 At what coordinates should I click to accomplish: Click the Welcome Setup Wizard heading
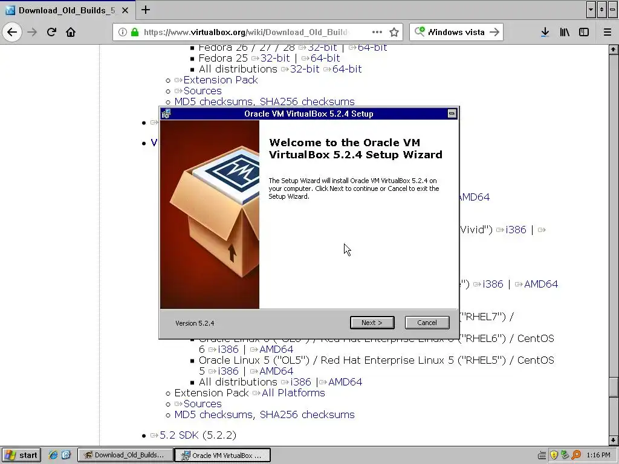(355, 149)
